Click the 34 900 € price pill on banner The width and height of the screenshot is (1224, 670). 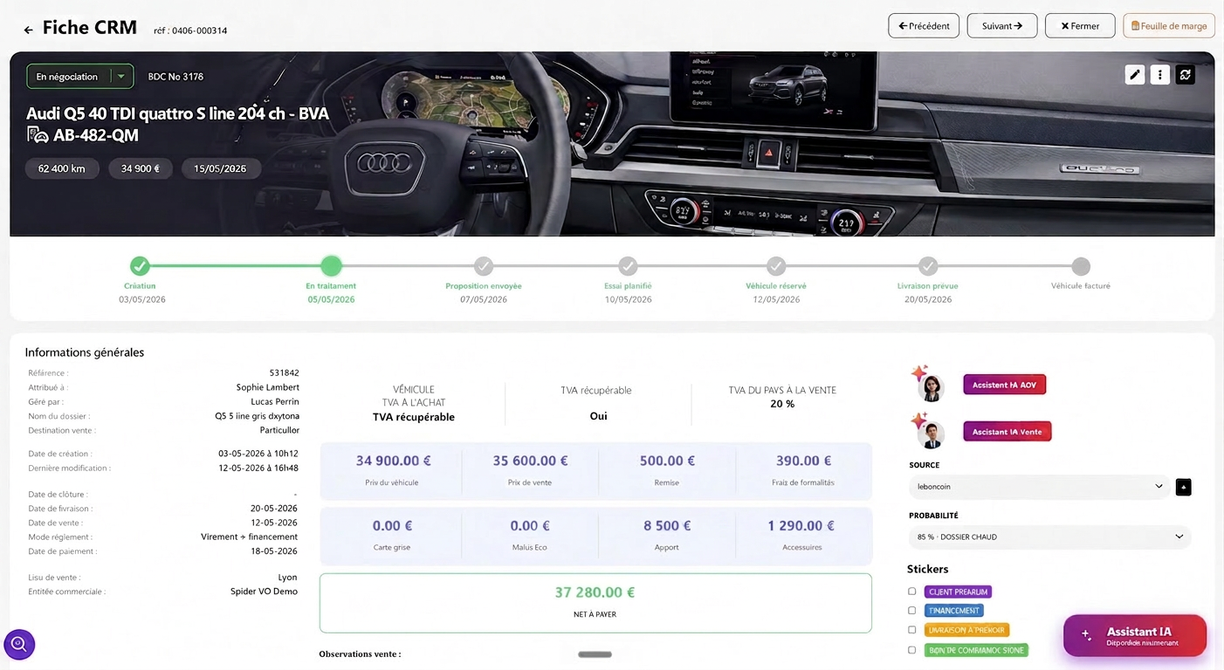pos(141,168)
